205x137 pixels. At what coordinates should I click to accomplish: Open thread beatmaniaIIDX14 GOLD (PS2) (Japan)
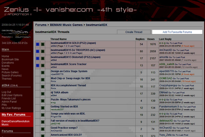click(73, 43)
